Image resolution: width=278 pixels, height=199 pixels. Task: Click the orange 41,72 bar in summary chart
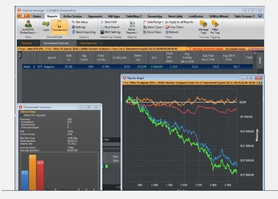pyautogui.click(x=33, y=172)
